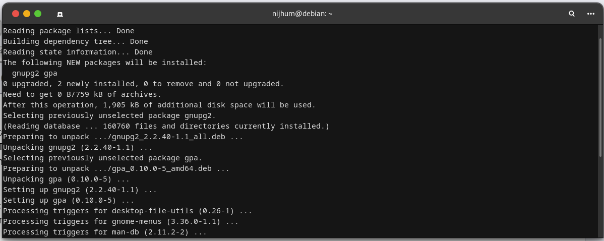Click the 'Reading package lists... Done' line
The width and height of the screenshot is (604, 241).
click(69, 31)
